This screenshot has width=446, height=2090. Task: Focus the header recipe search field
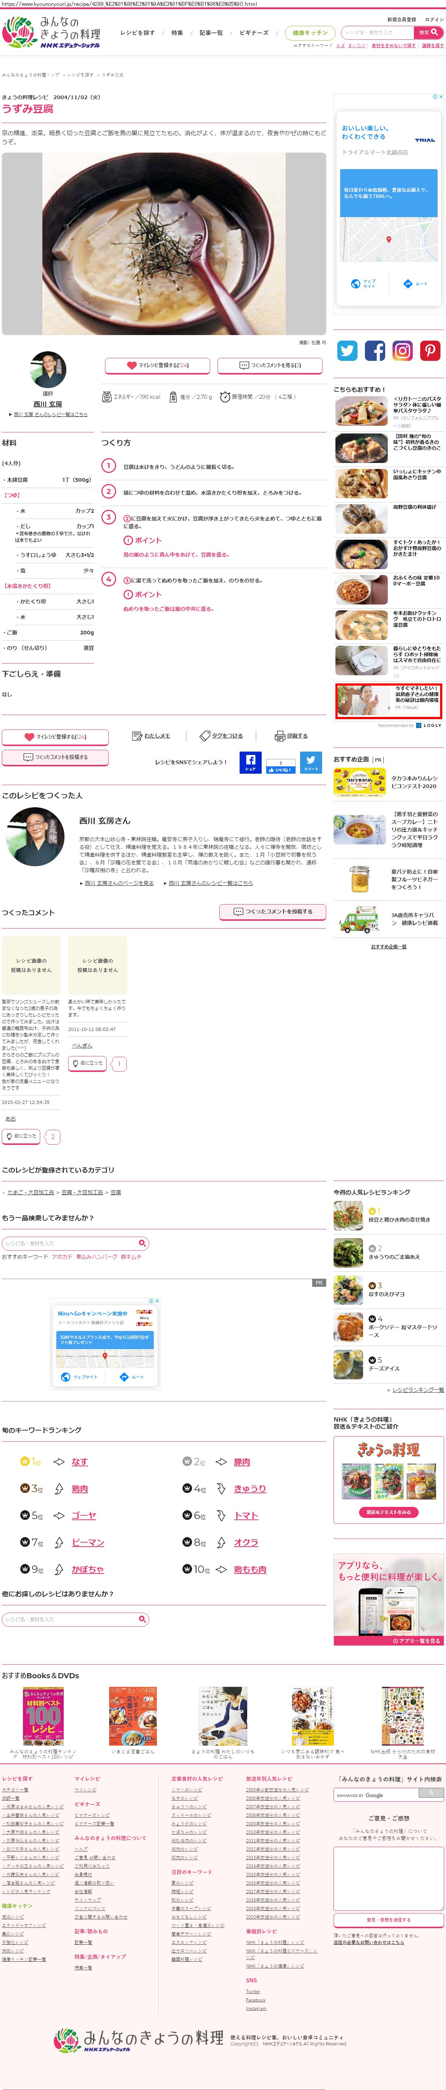[377, 32]
